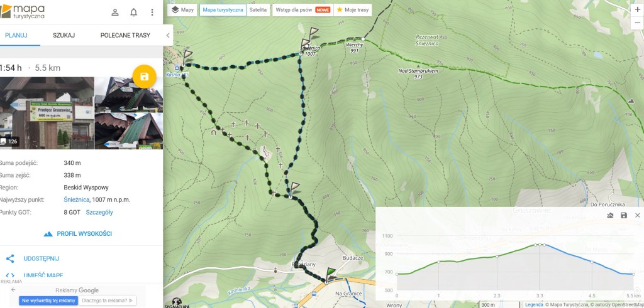Open notifications bell icon
644x308 pixels.
point(133,13)
